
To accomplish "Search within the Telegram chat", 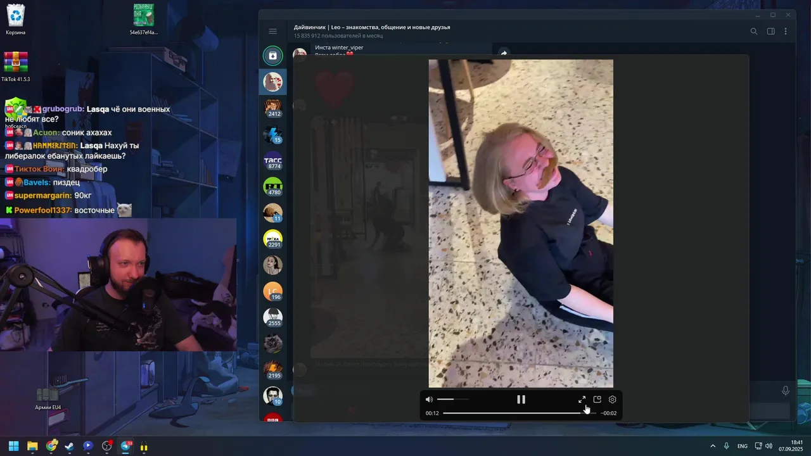I will (x=754, y=31).
